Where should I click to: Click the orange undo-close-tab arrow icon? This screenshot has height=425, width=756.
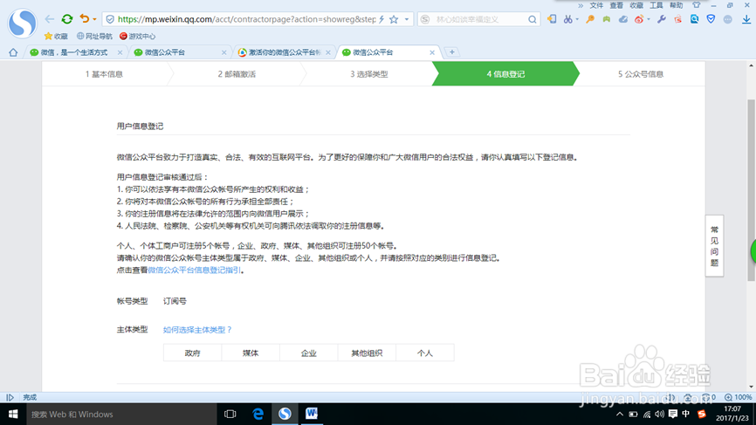pyautogui.click(x=85, y=19)
